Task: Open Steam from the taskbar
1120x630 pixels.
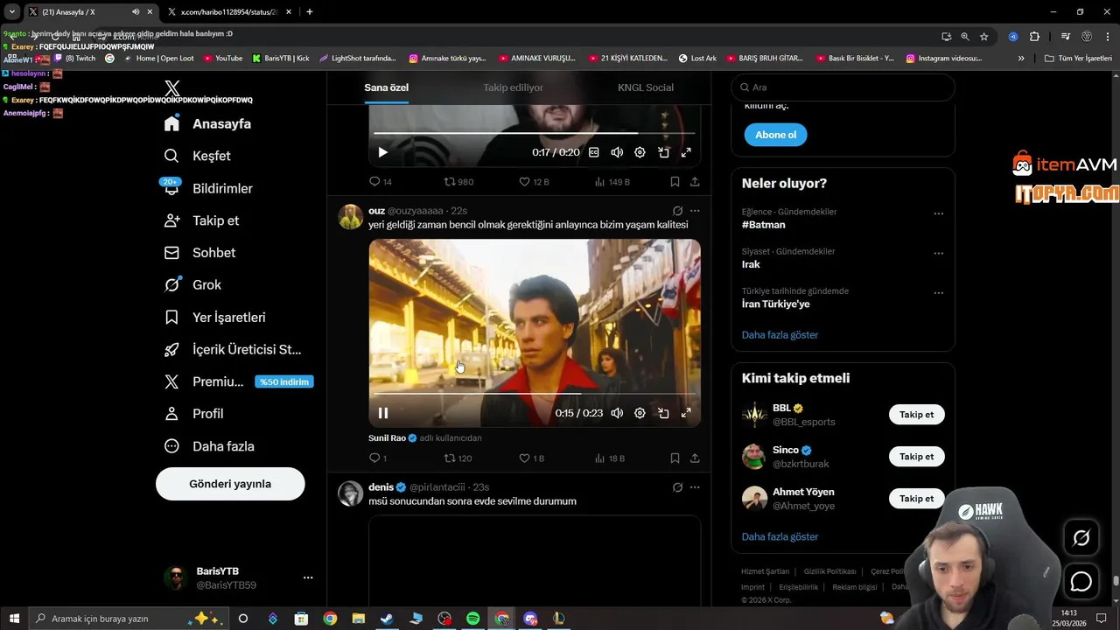Action: 386,619
